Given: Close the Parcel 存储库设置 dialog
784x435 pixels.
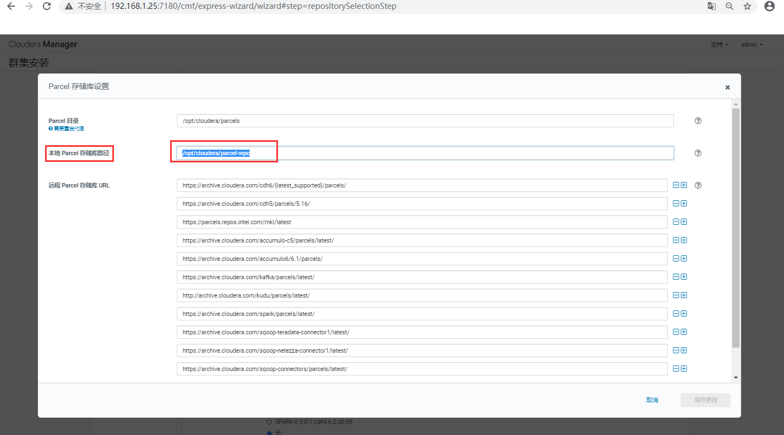Looking at the screenshot, I should (x=727, y=87).
